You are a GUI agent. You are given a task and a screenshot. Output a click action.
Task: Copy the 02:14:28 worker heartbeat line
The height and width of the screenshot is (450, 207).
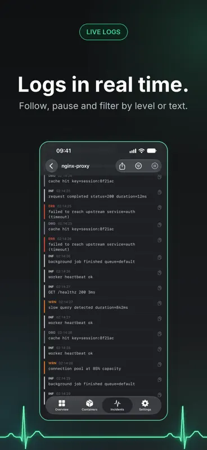tap(160, 349)
